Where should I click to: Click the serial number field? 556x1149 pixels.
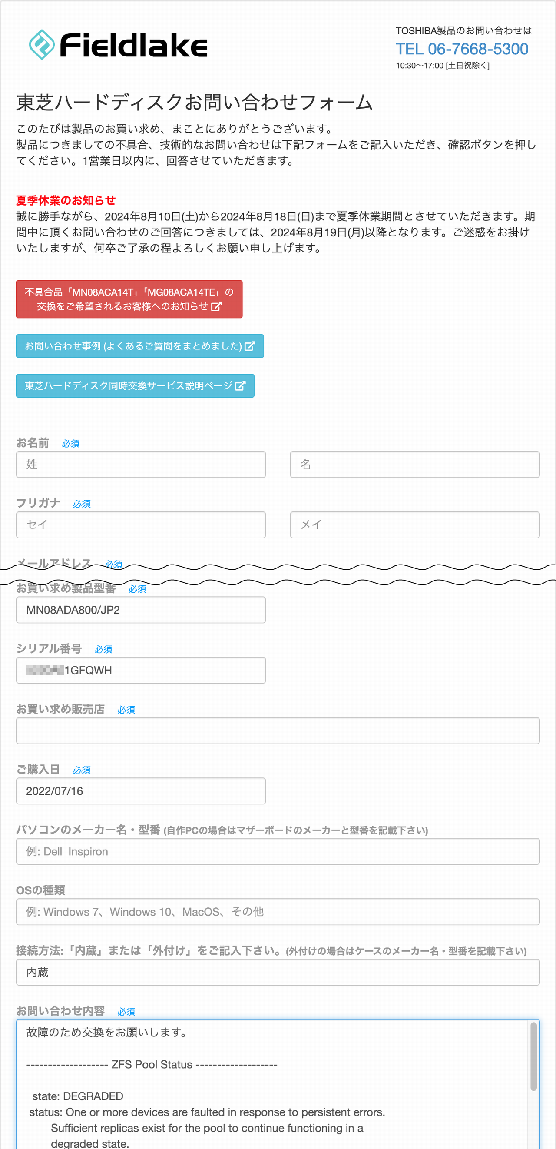click(x=141, y=670)
